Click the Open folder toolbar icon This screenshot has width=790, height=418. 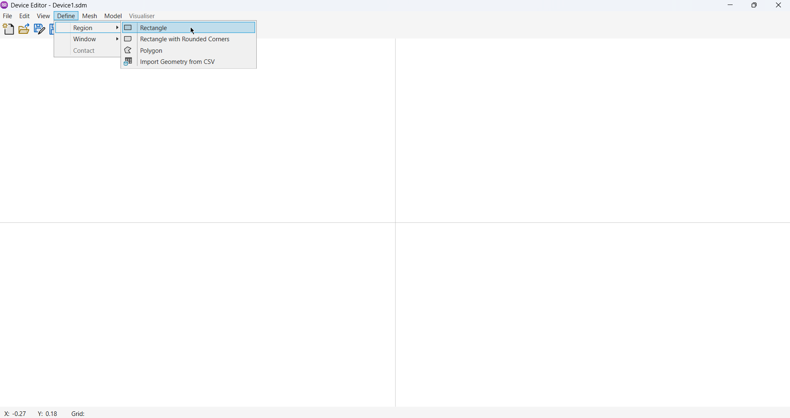(x=24, y=29)
